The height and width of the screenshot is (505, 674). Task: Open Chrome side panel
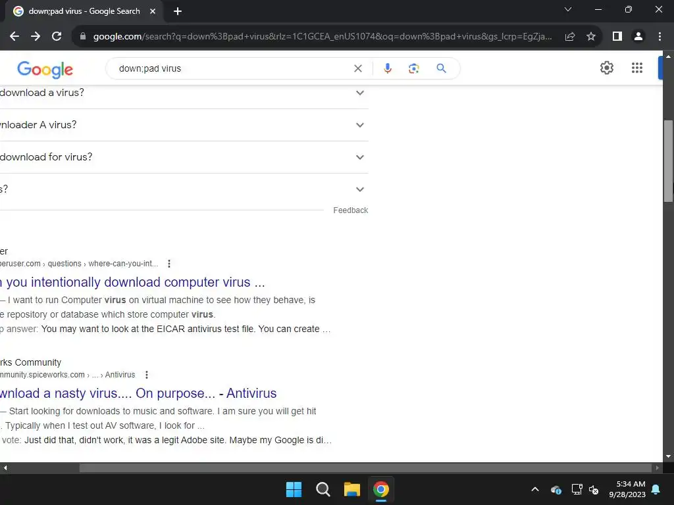pyautogui.click(x=617, y=37)
